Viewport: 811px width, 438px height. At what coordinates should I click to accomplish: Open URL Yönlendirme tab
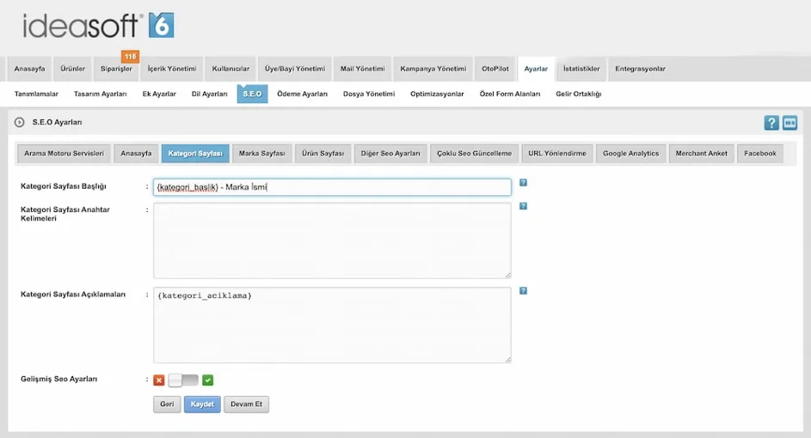557,154
